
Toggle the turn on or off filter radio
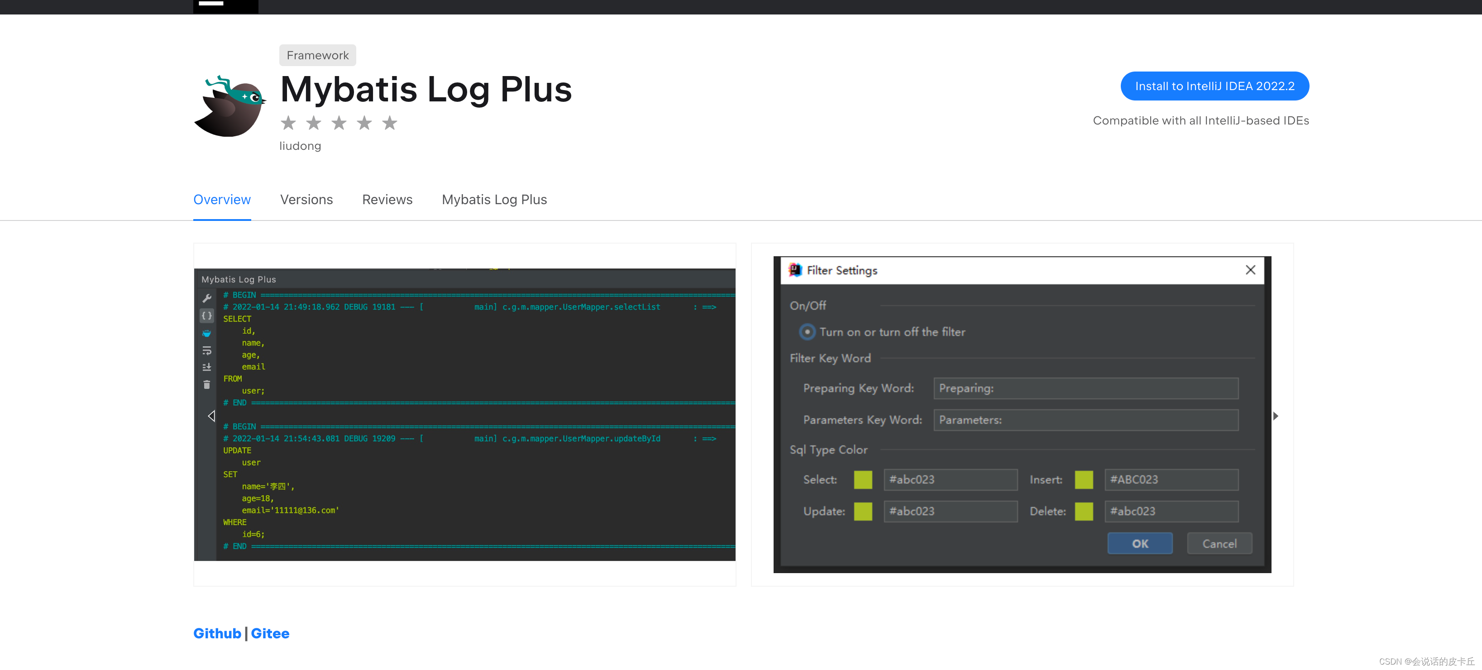click(807, 331)
